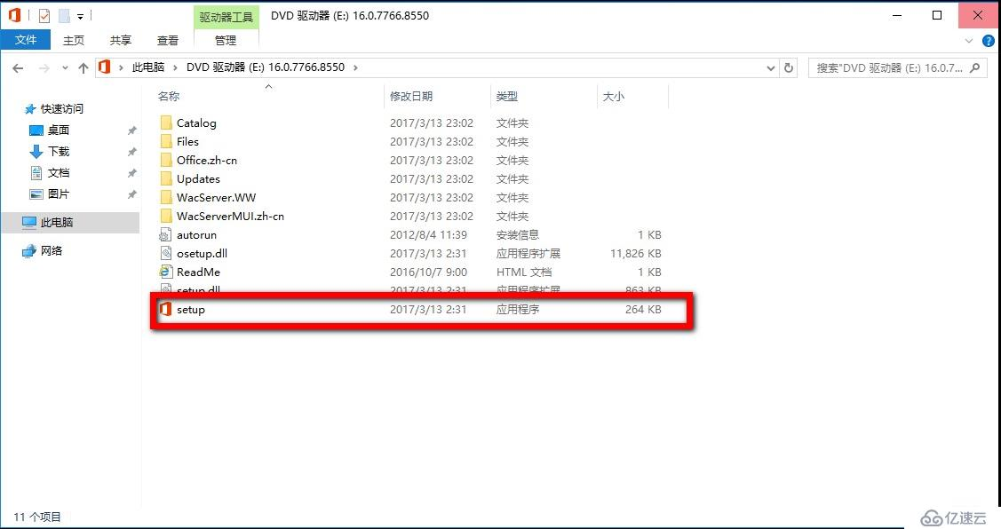Image resolution: width=1001 pixels, height=529 pixels.
Task: Click the New folder quick access icon
Action: pyautogui.click(x=64, y=16)
